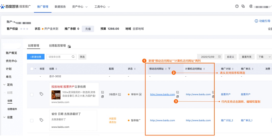This screenshot has width=272, height=137.
Task: Click edit icon beside first mobile URL
Action: pos(178,92)
